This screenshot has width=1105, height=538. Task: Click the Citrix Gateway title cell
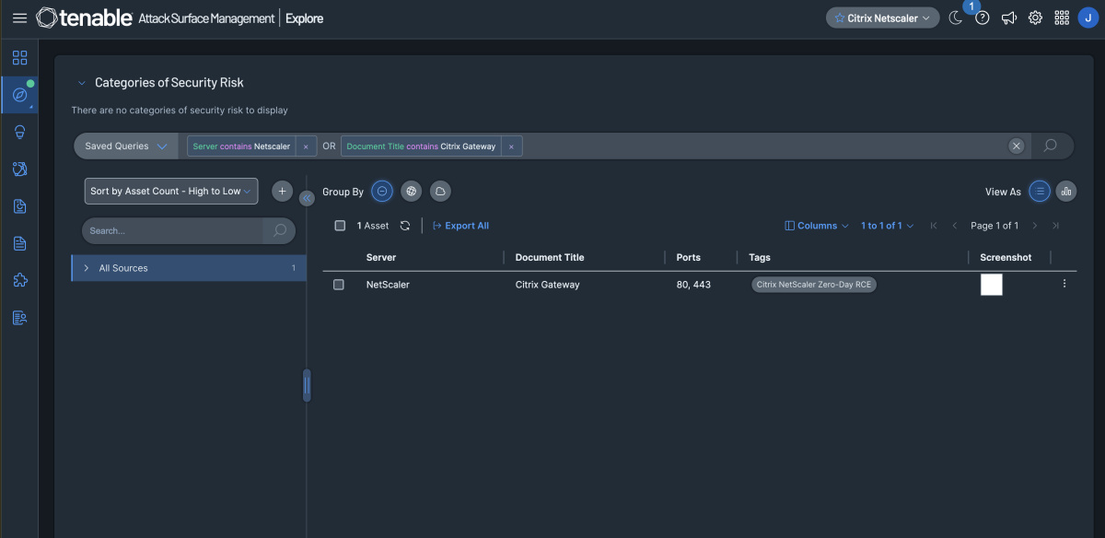[548, 285]
